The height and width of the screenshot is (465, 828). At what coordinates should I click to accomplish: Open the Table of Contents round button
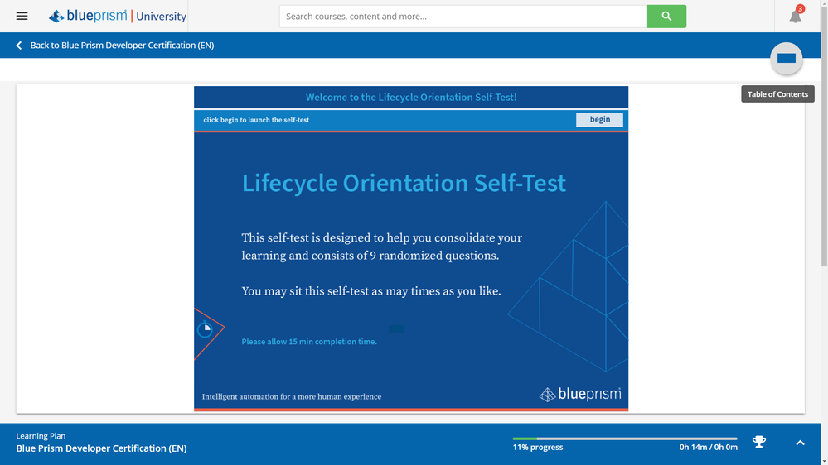[787, 58]
